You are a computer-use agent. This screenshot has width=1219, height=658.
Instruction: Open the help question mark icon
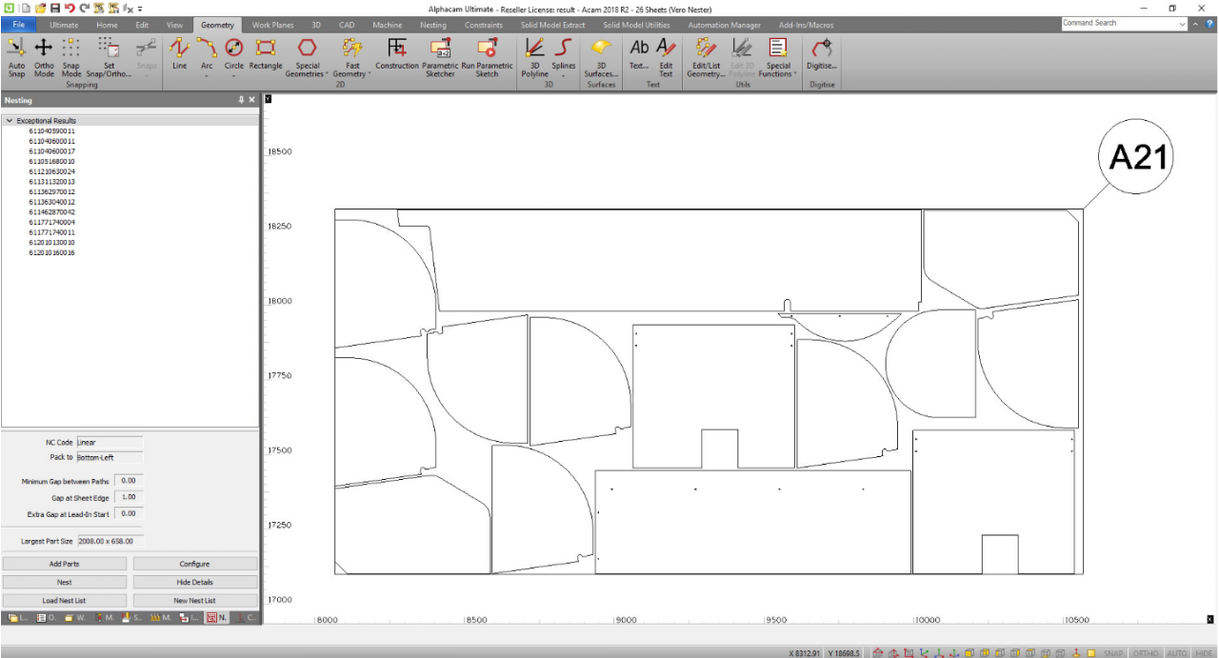[x=1208, y=24]
